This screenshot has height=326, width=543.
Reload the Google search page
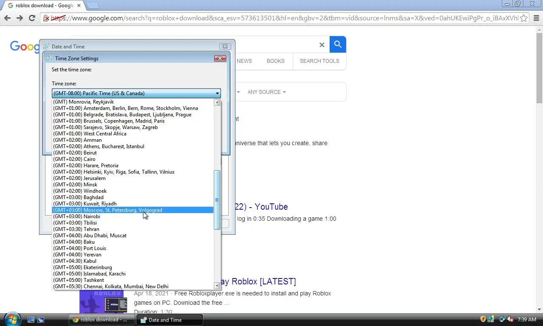tap(32, 18)
